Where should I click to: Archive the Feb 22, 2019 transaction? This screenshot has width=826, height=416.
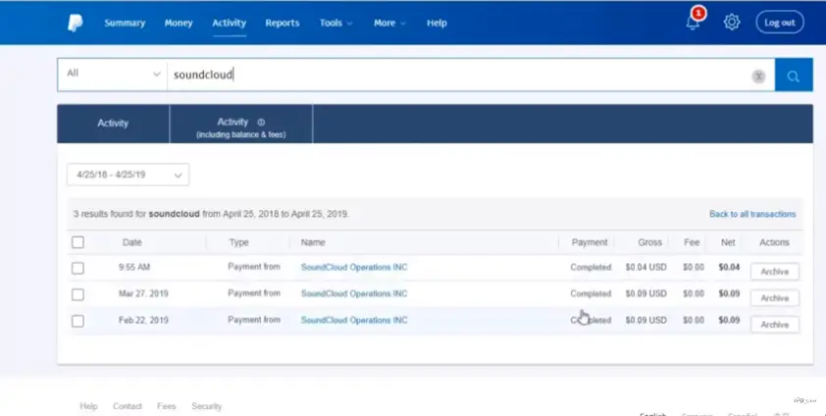pos(774,325)
